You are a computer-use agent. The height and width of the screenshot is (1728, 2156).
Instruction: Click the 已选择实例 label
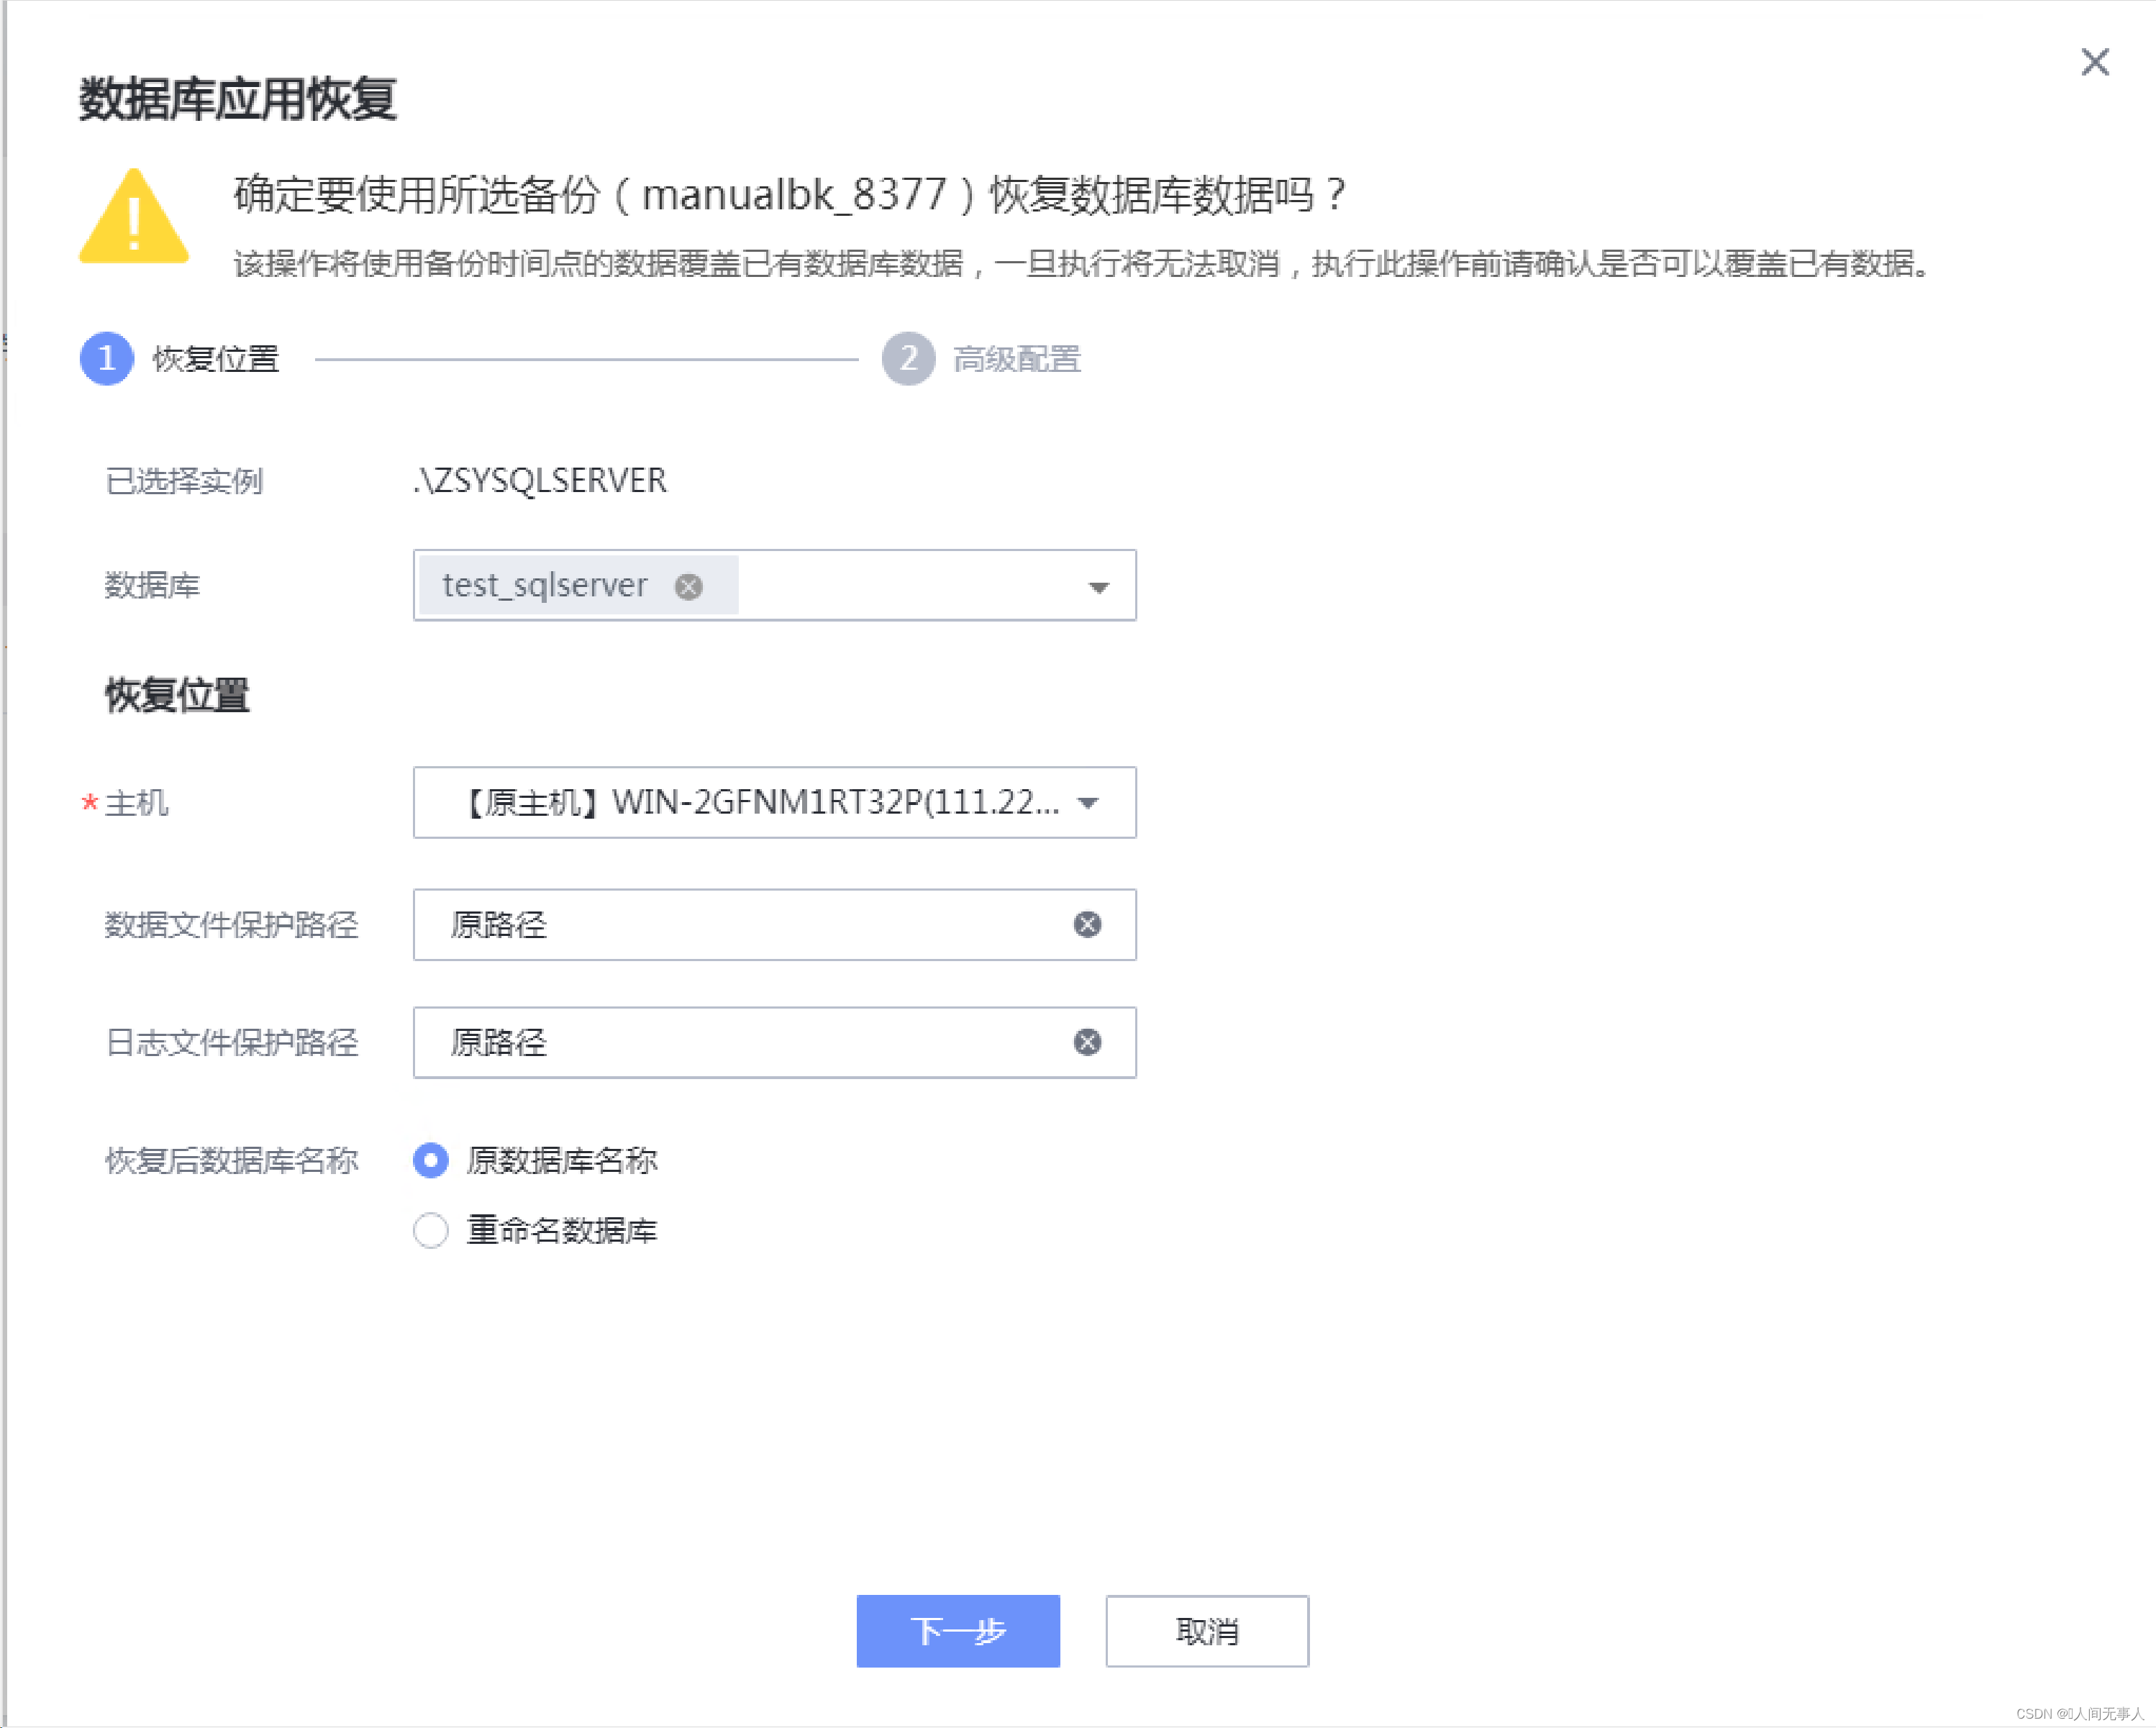pyautogui.click(x=184, y=481)
